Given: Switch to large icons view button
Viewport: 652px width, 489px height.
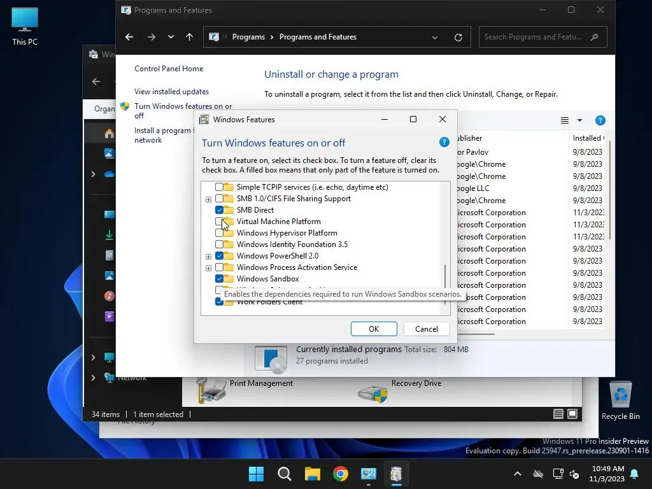Looking at the screenshot, I should [572, 414].
